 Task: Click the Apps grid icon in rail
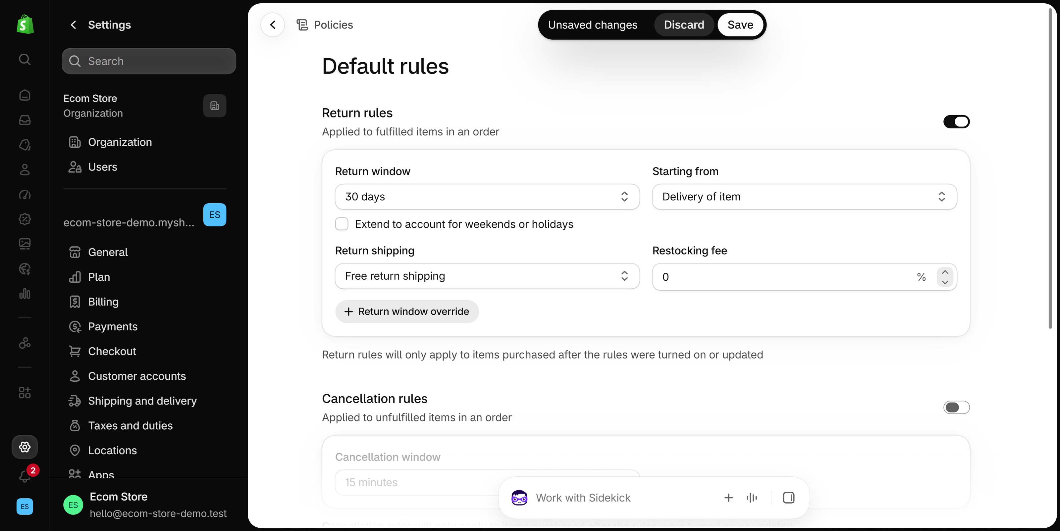(x=25, y=393)
